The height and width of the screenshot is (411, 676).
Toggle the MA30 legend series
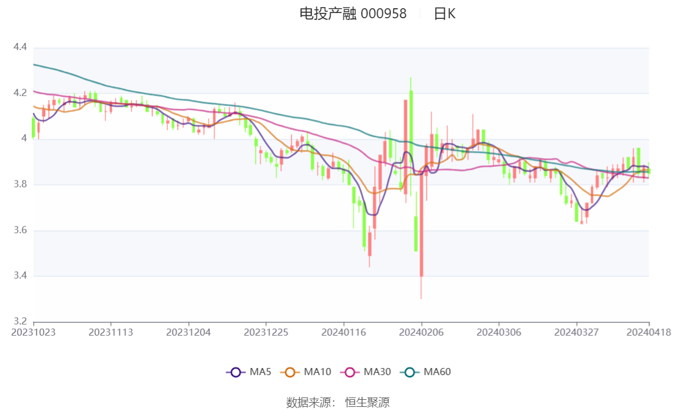(366, 372)
